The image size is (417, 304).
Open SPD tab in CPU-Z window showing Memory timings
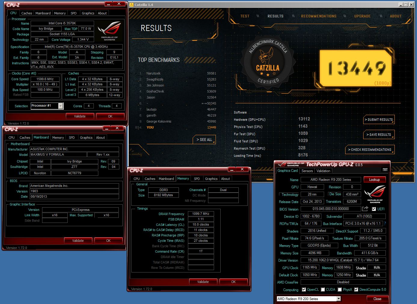click(197, 179)
